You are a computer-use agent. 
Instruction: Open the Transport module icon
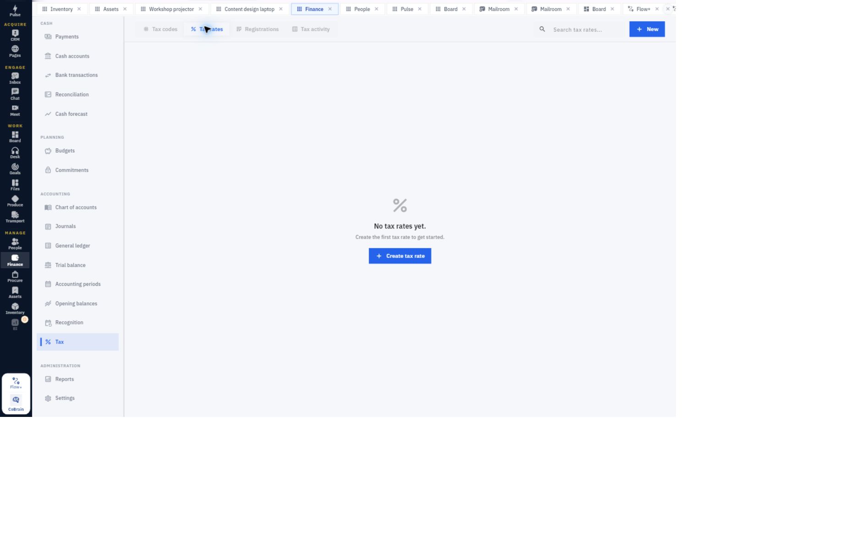click(15, 217)
